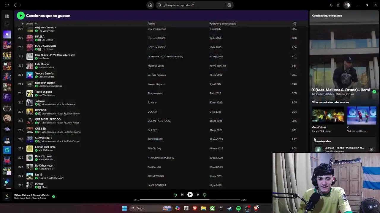Image resolution: width=380 pixels, height=213 pixels.
Task: Toggle the liked checkmark for DIABLA
Action: coord(36,40)
